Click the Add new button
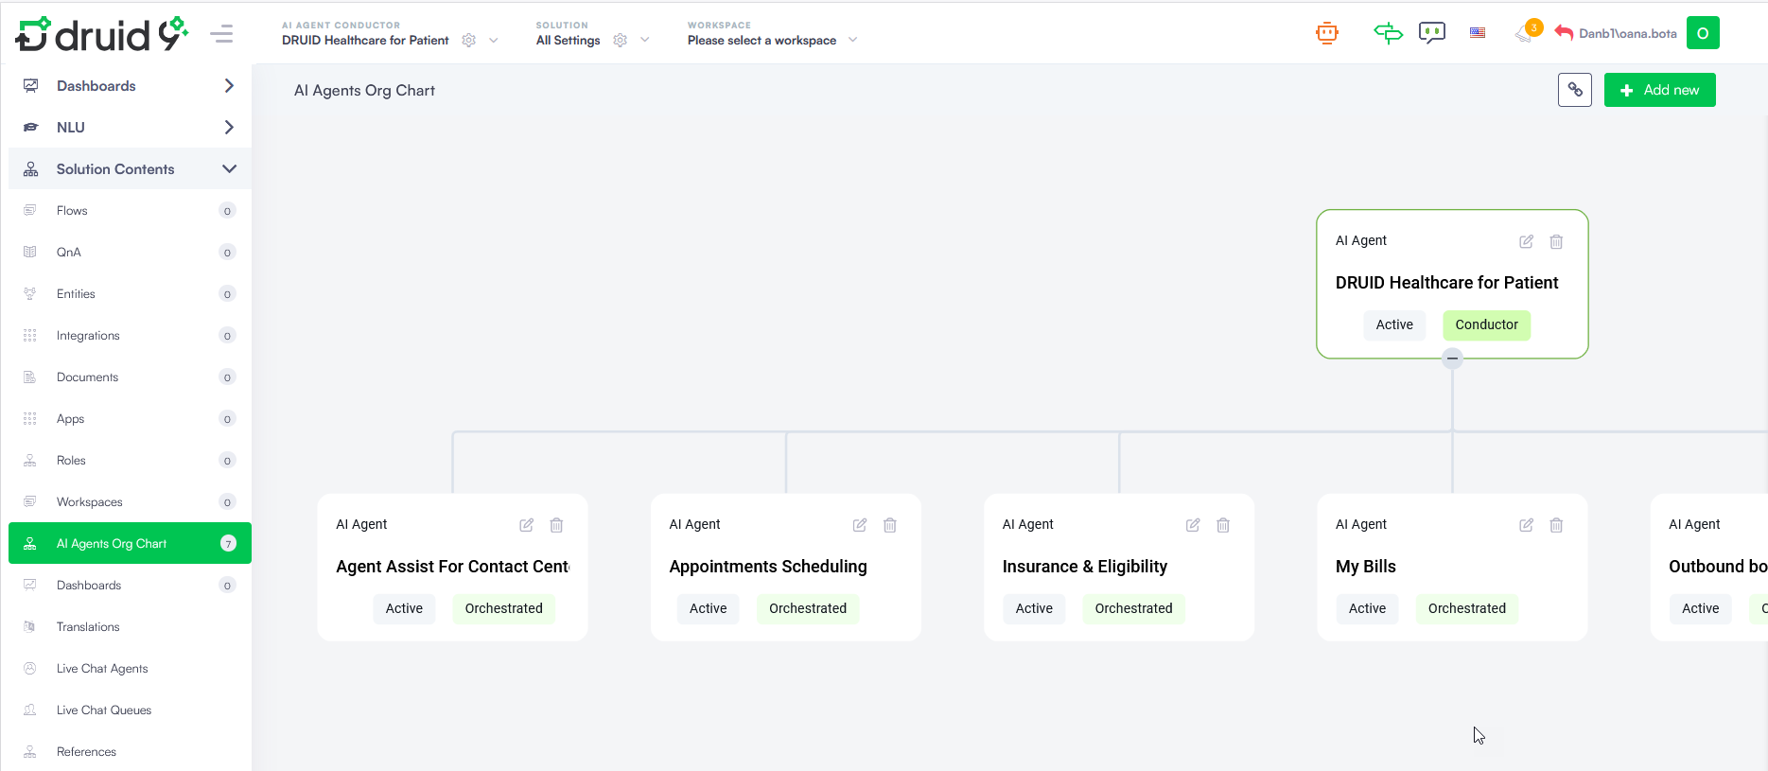The width and height of the screenshot is (1768, 771). [x=1659, y=90]
